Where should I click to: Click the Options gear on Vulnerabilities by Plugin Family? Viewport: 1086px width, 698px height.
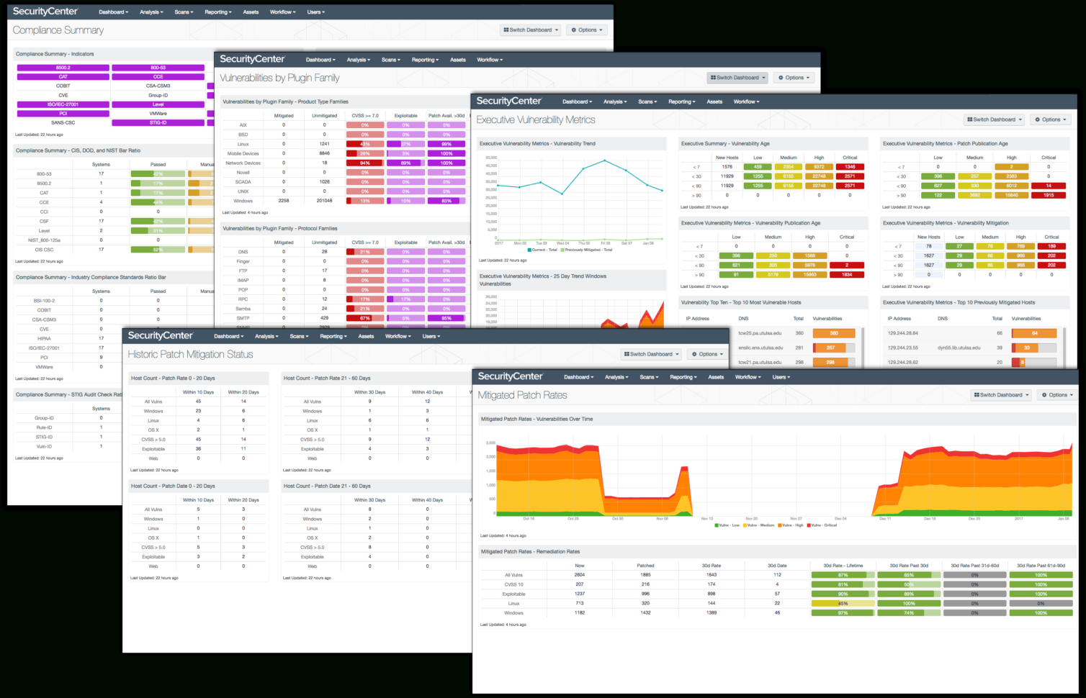(781, 78)
